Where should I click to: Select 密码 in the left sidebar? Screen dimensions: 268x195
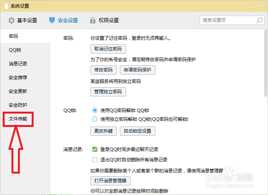pos(25,36)
